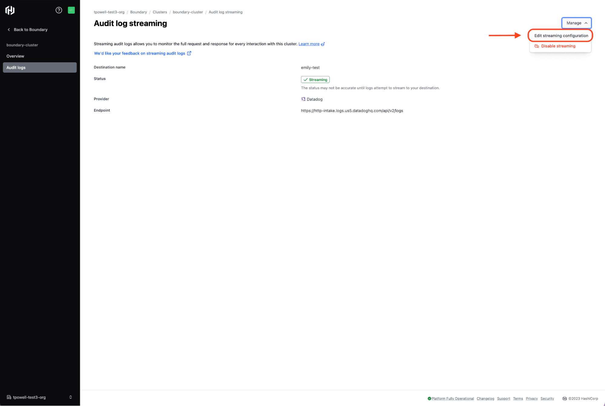Screen dimensions: 605x406
Task: Click the Clusters breadcrumb
Action: (160, 12)
